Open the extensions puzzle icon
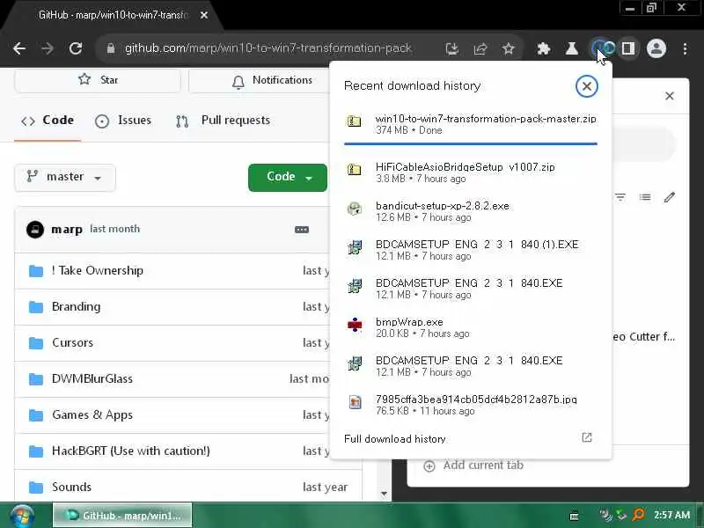 click(x=544, y=48)
